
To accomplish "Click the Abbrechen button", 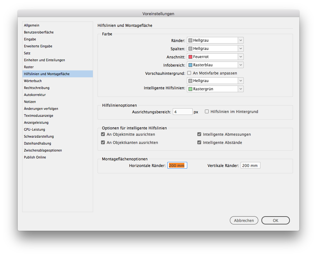I will click(244, 220).
